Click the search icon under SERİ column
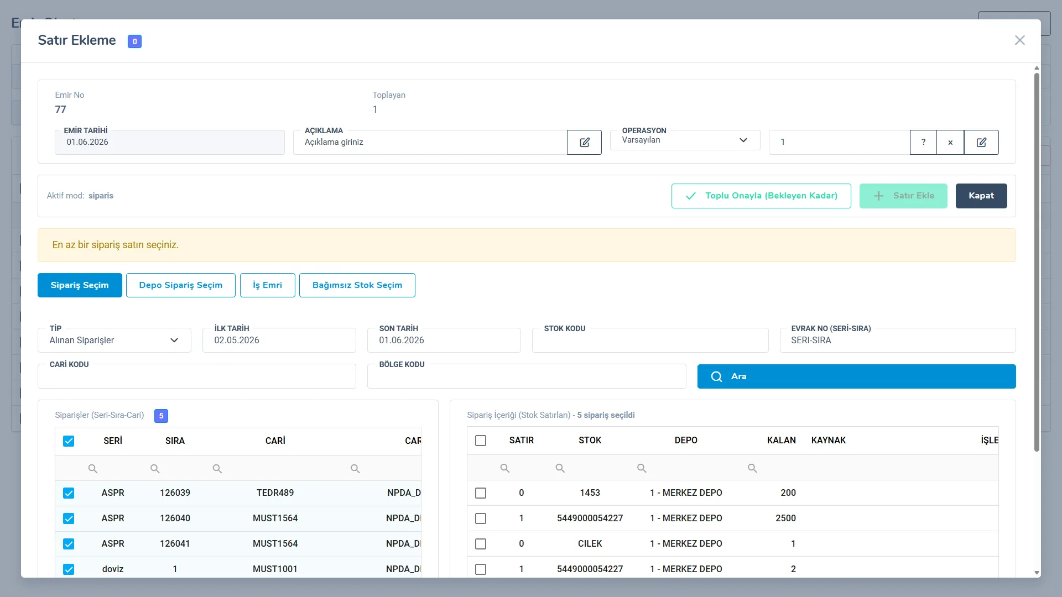 (93, 469)
